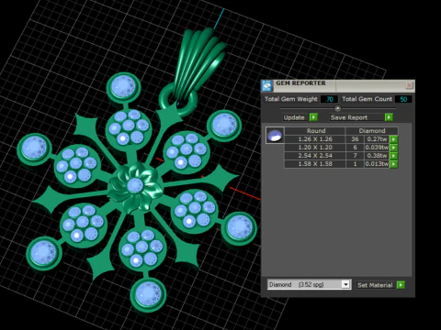Image resolution: width=441 pixels, height=330 pixels.
Task: Click the Set Material button
Action: point(375,285)
